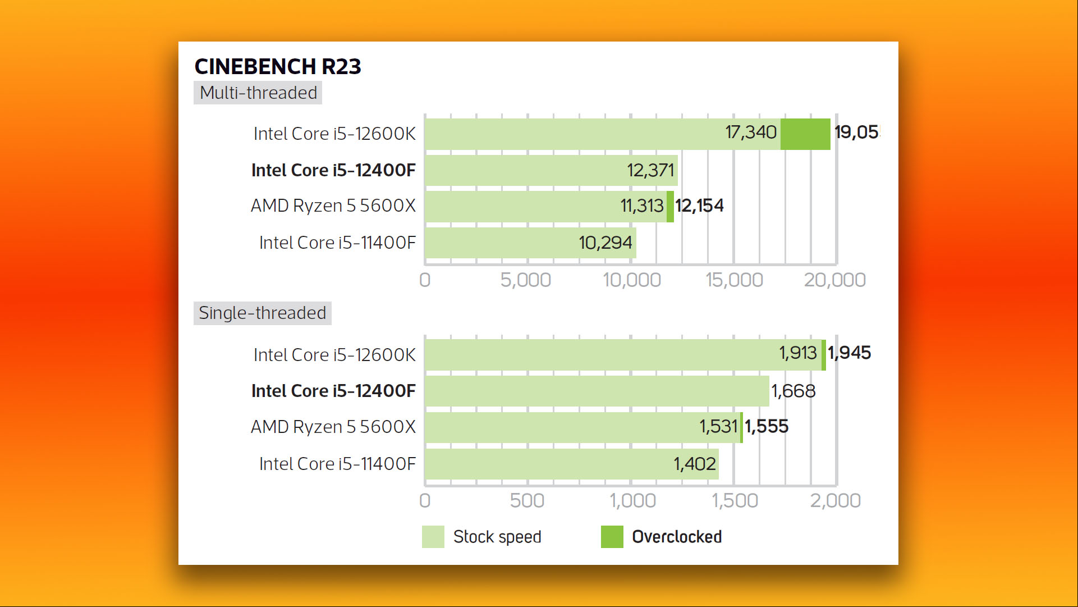
Task: Click the 1,402 single-threaded score value
Action: point(695,464)
